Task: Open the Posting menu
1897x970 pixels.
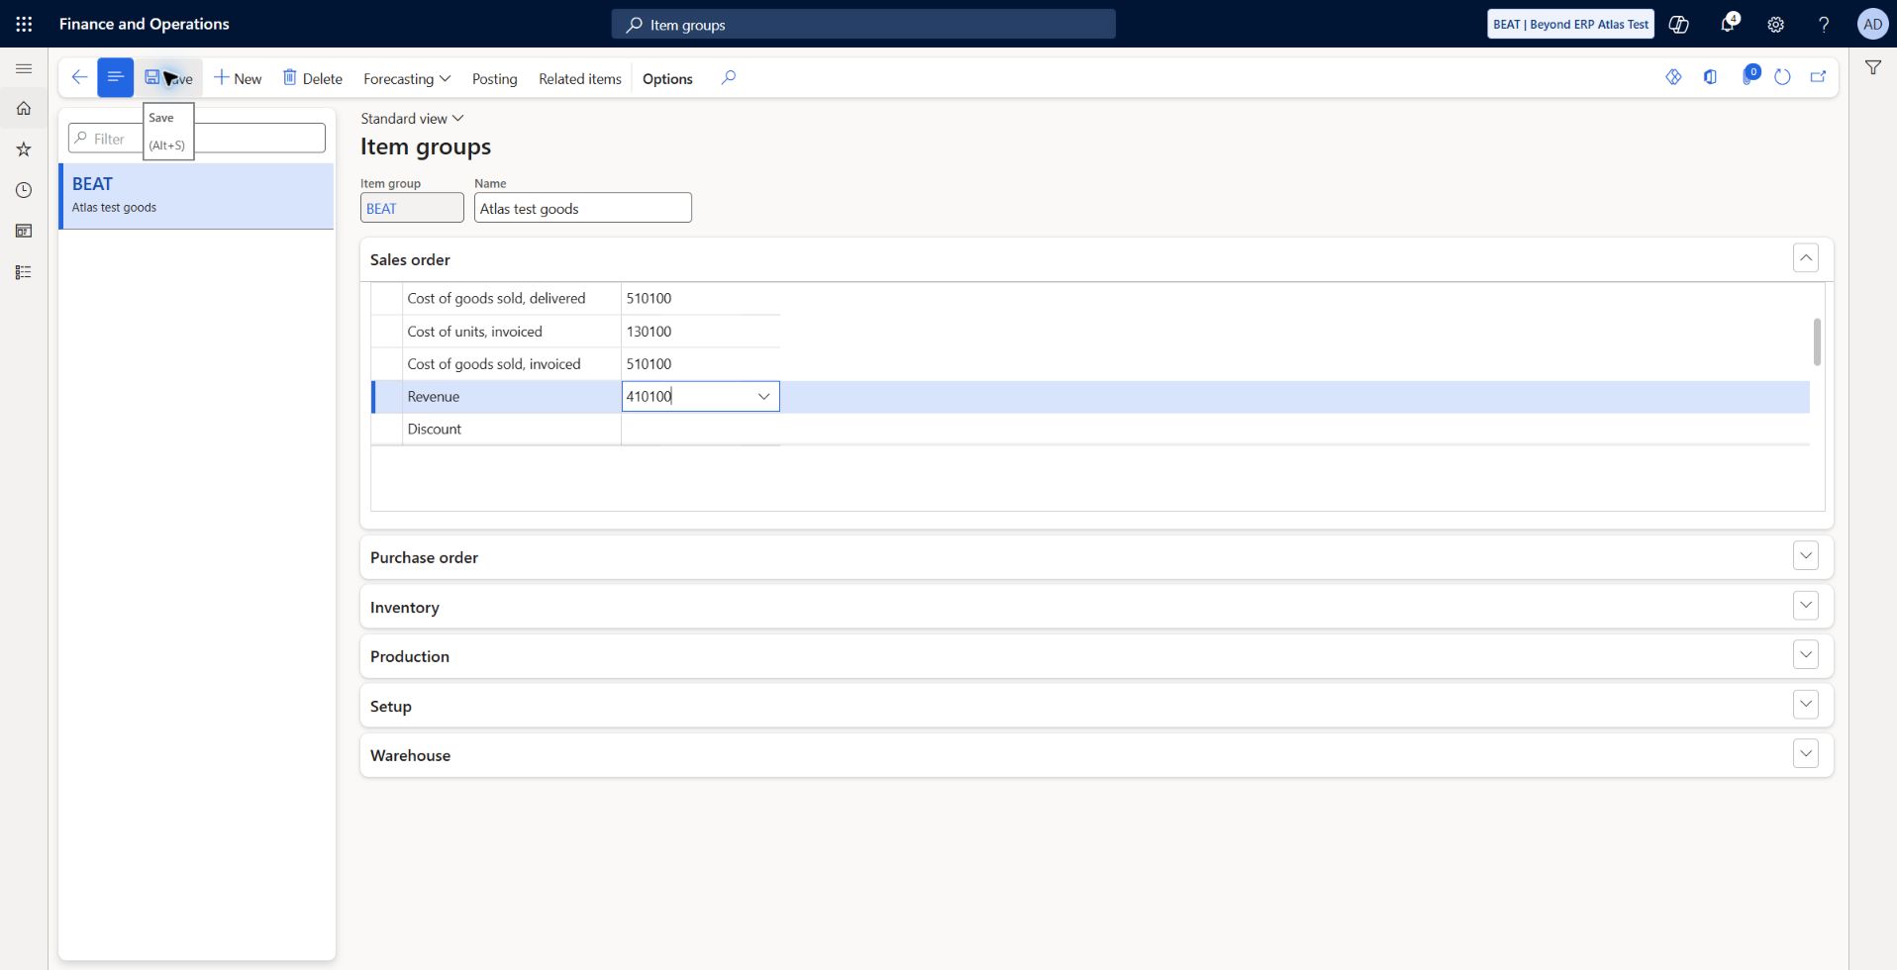Action: tap(494, 78)
